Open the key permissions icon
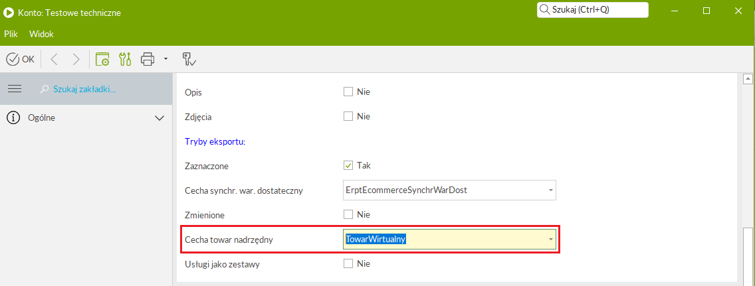The height and width of the screenshot is (286, 755). click(x=188, y=59)
